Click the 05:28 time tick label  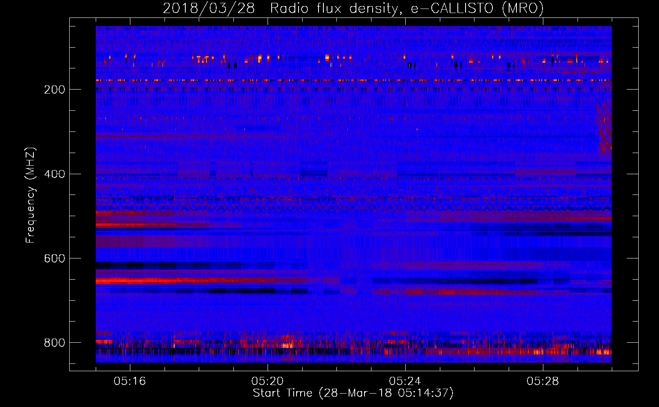pos(543,381)
